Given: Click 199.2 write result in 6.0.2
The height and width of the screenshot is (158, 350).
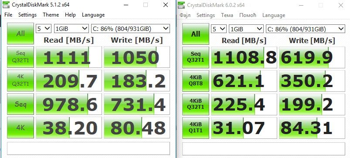Looking at the screenshot, I should (x=312, y=104).
